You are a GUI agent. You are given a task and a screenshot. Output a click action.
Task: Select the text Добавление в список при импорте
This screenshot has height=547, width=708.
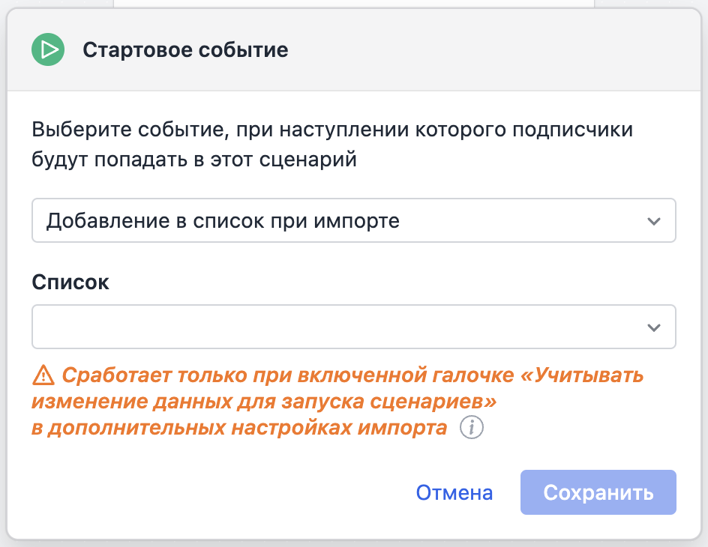[223, 221]
